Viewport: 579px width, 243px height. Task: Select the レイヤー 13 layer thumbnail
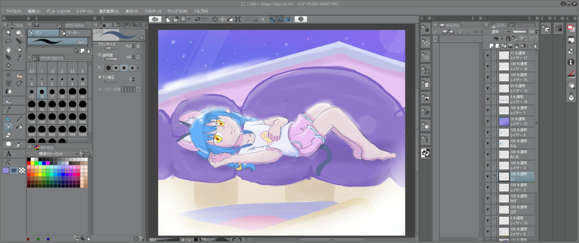[x=504, y=88]
